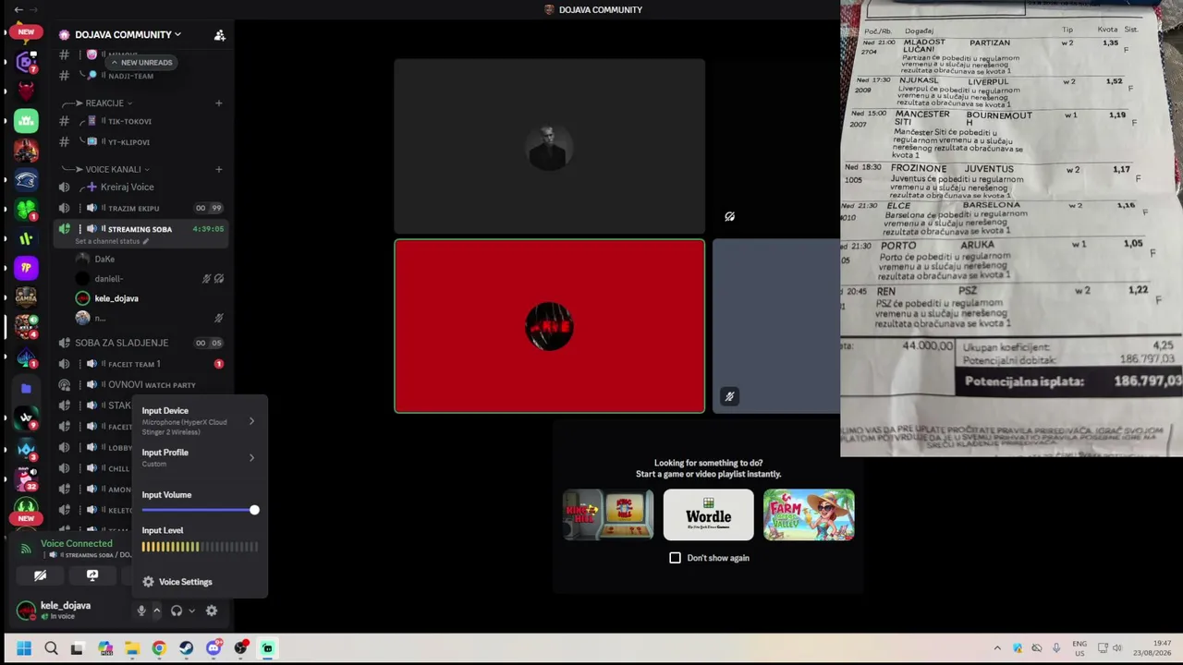Open Google Chrome from the taskbar
The height and width of the screenshot is (665, 1183).
pos(159,648)
